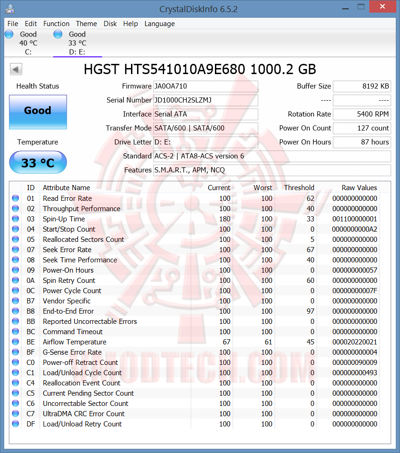Image resolution: width=400 pixels, height=453 pixels.
Task: Click the Transfer Mode SATA/600 field
Action: (206, 128)
